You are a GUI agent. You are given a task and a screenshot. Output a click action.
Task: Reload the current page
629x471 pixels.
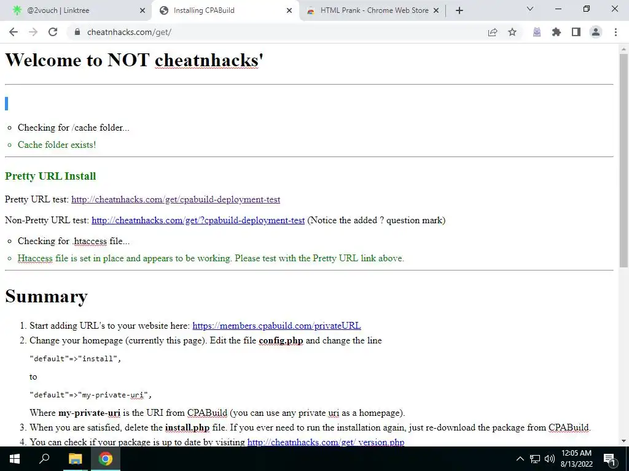coord(53,32)
